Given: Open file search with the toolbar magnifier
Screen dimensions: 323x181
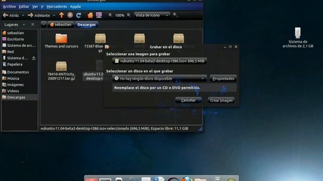Looking at the screenshot, I should [x=175, y=15].
